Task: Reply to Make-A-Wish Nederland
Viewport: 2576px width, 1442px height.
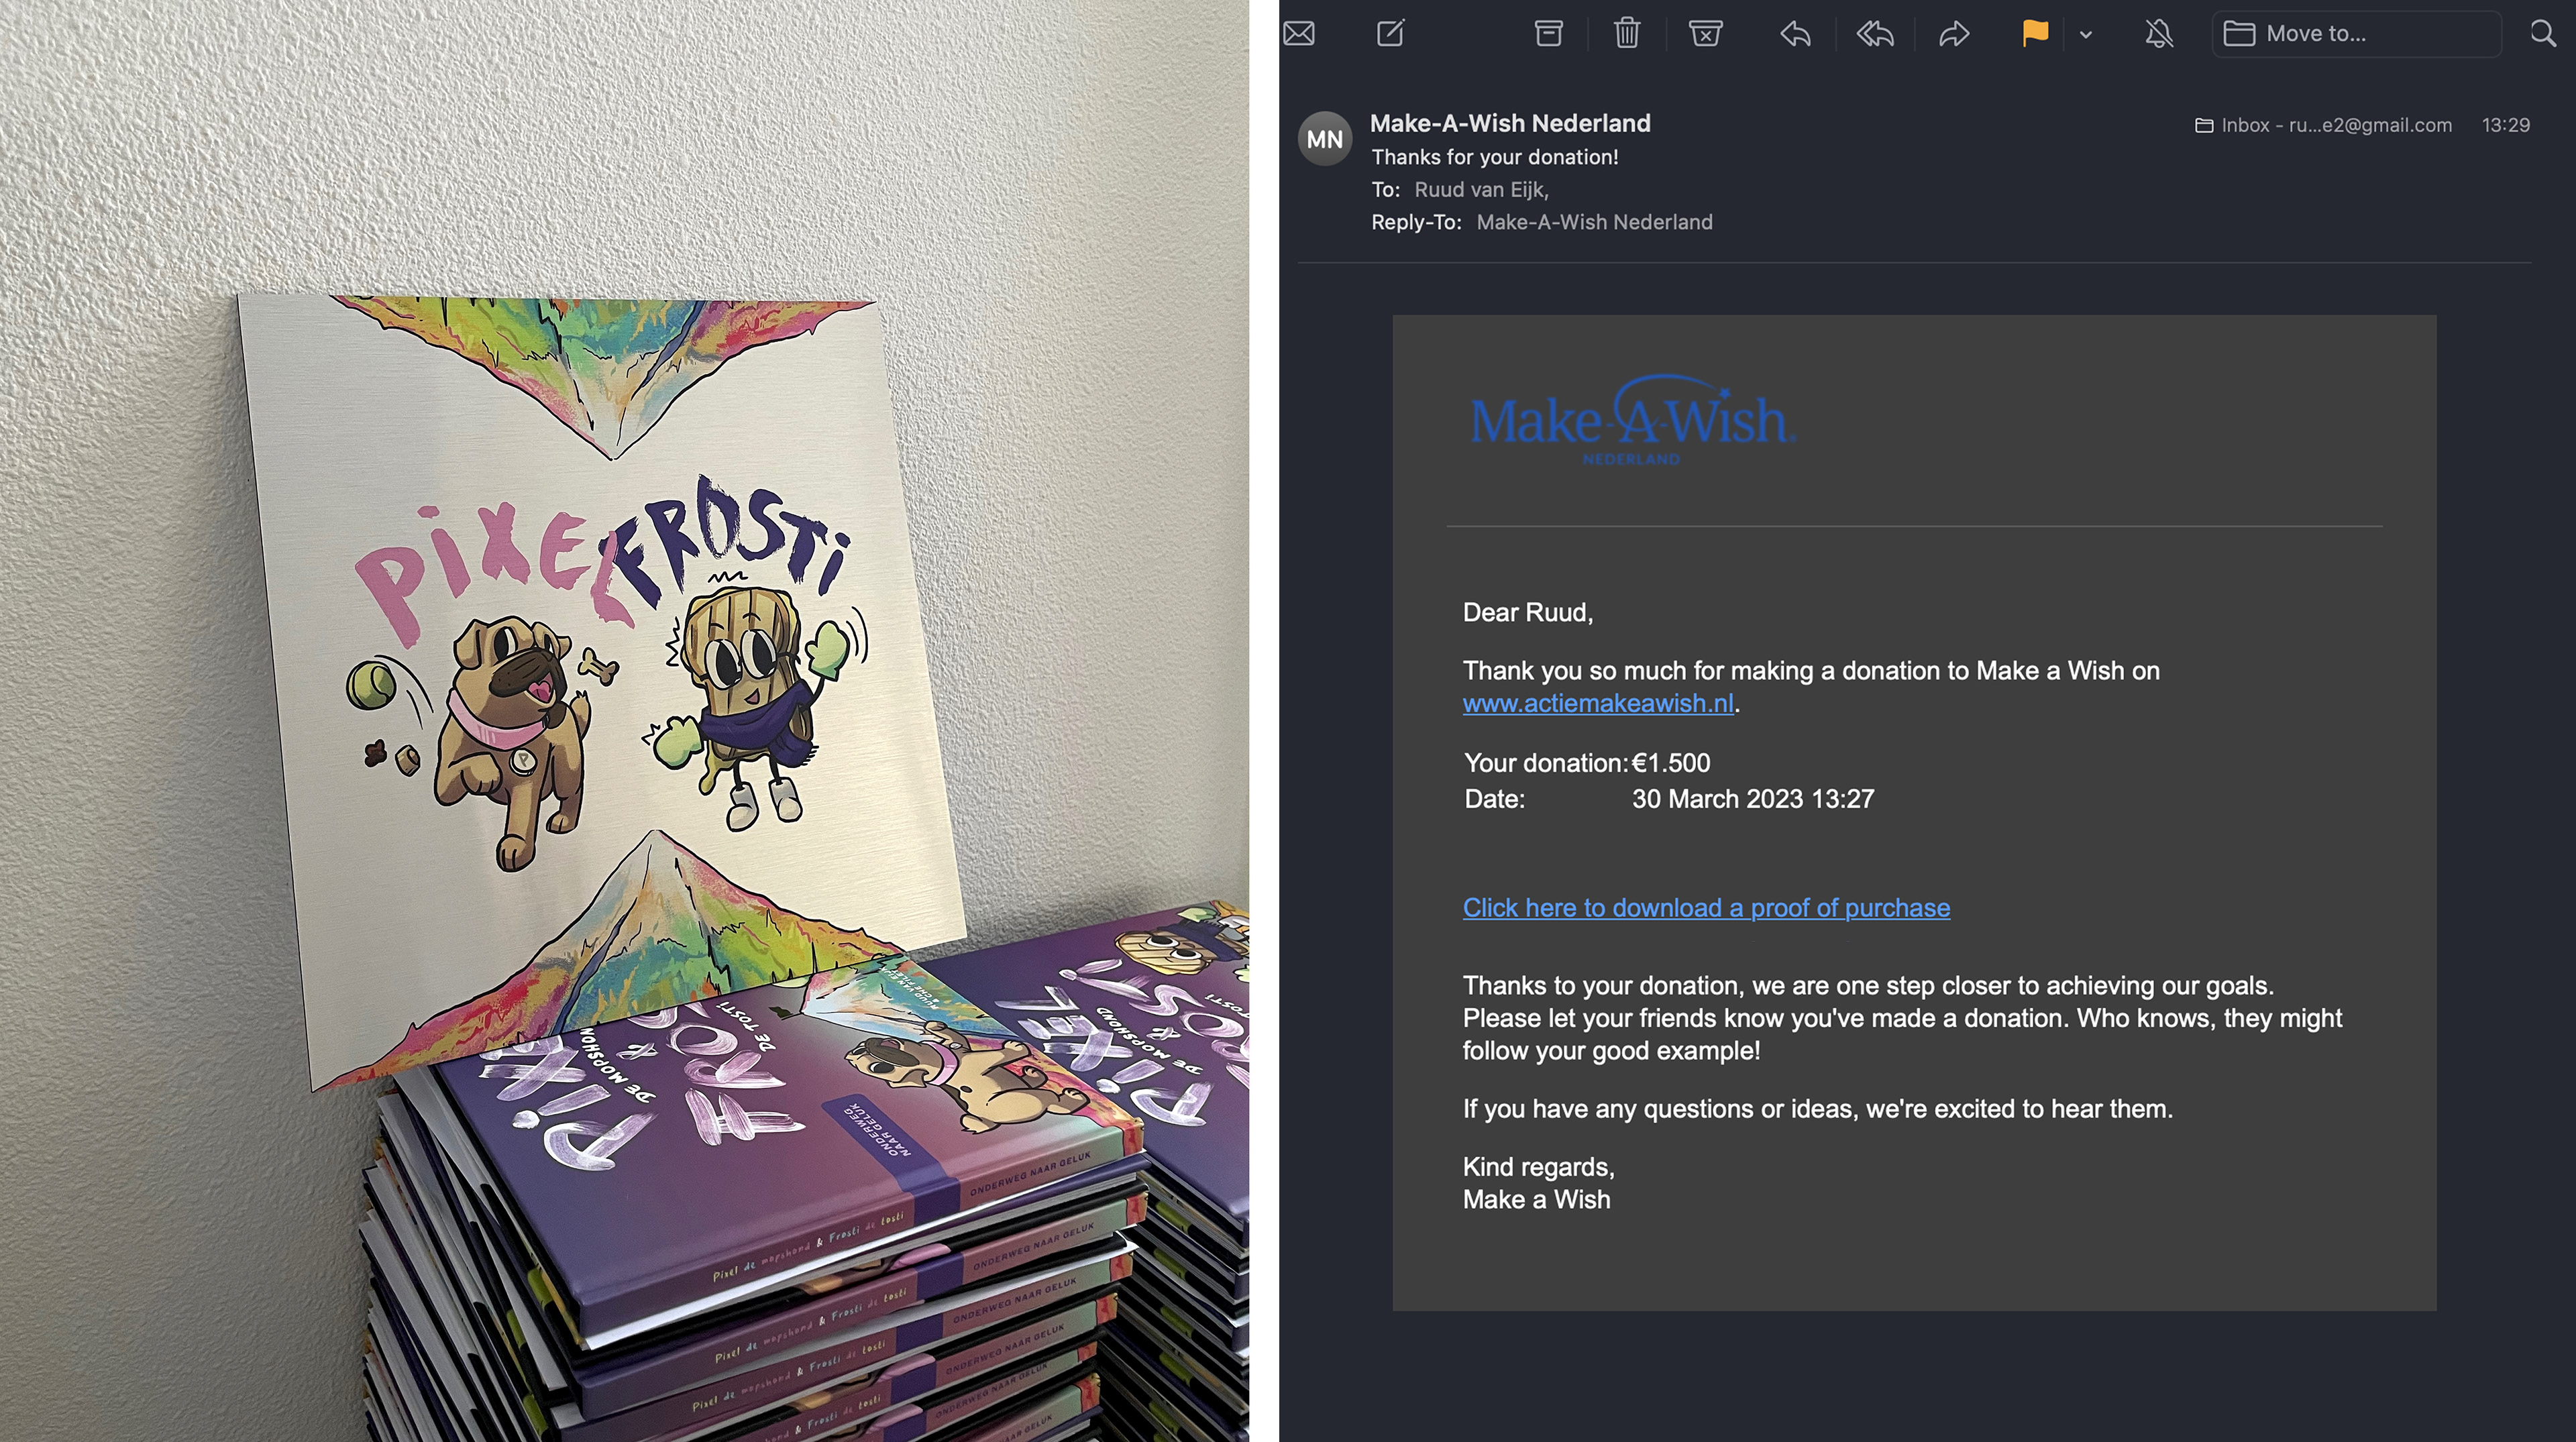Action: 1795,34
